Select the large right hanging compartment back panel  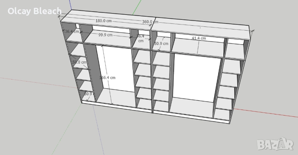(x=197, y=75)
